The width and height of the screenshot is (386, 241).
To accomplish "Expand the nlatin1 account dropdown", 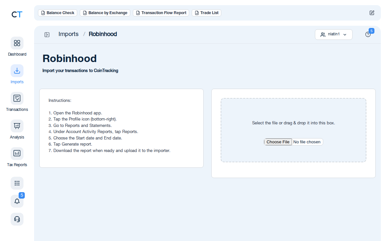I will click(334, 34).
